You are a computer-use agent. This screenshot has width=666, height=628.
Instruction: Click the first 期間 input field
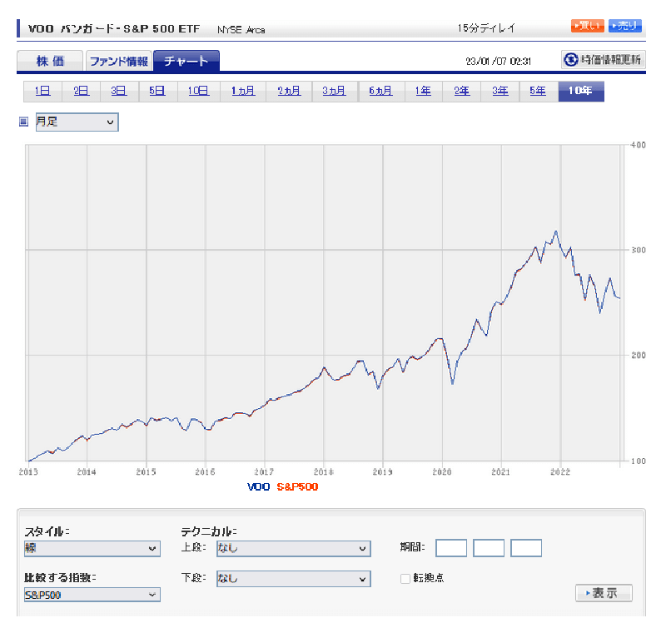[451, 548]
